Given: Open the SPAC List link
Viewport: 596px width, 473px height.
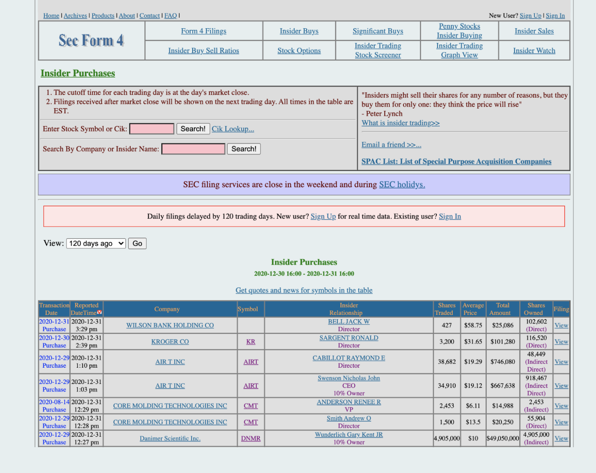Looking at the screenshot, I should [457, 161].
